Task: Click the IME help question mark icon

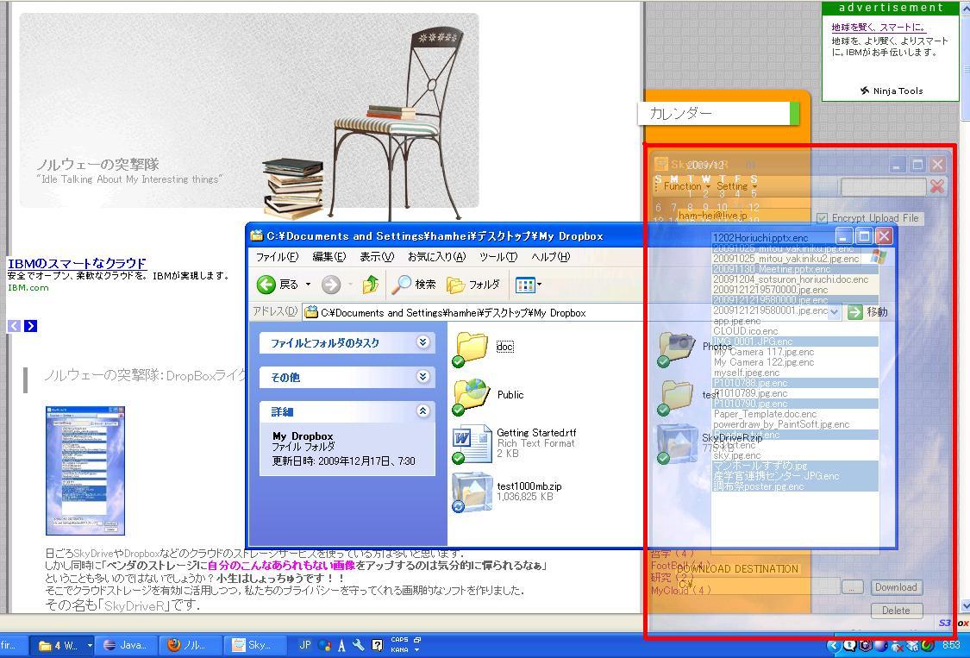Action: click(377, 645)
